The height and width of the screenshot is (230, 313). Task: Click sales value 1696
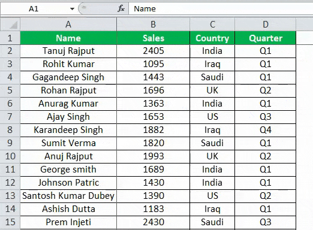[x=154, y=90]
